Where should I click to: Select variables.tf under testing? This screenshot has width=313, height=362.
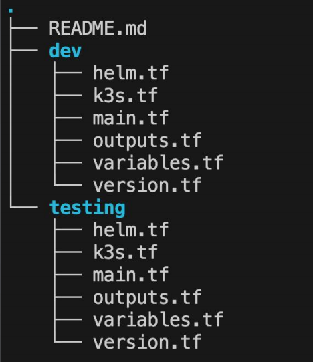coord(158,319)
